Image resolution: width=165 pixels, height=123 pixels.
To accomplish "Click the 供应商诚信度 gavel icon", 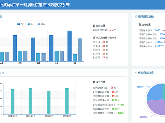I will [x=136, y=73].
